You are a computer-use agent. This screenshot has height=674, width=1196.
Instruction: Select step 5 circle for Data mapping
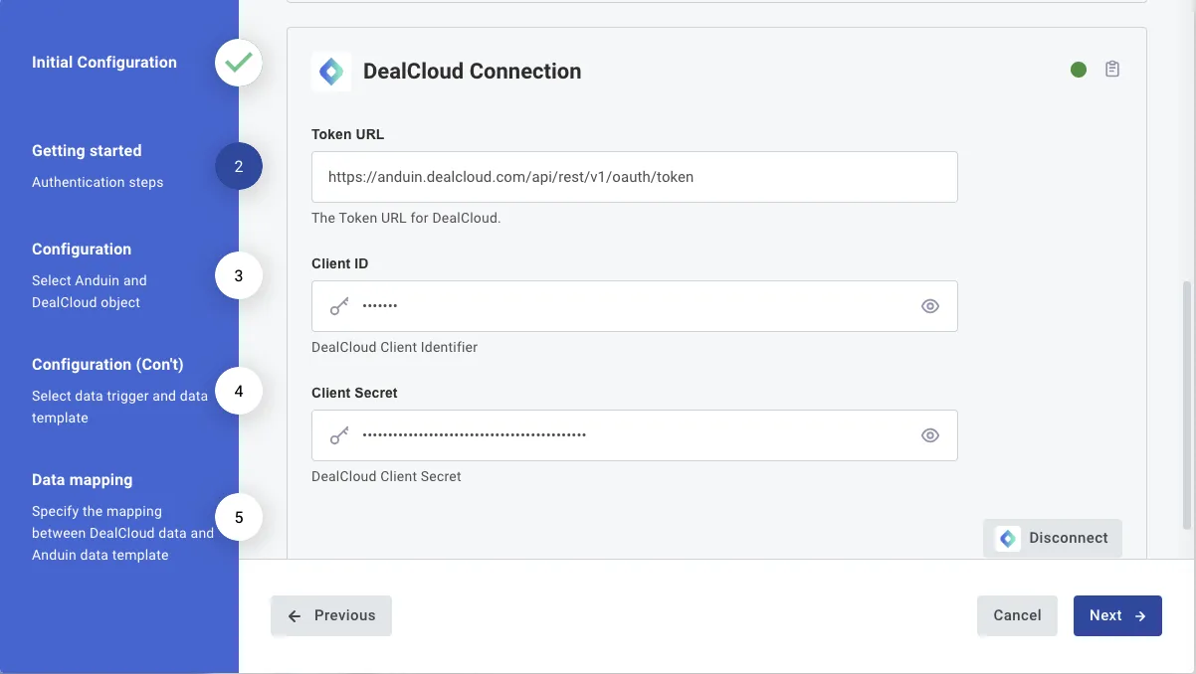(x=239, y=518)
